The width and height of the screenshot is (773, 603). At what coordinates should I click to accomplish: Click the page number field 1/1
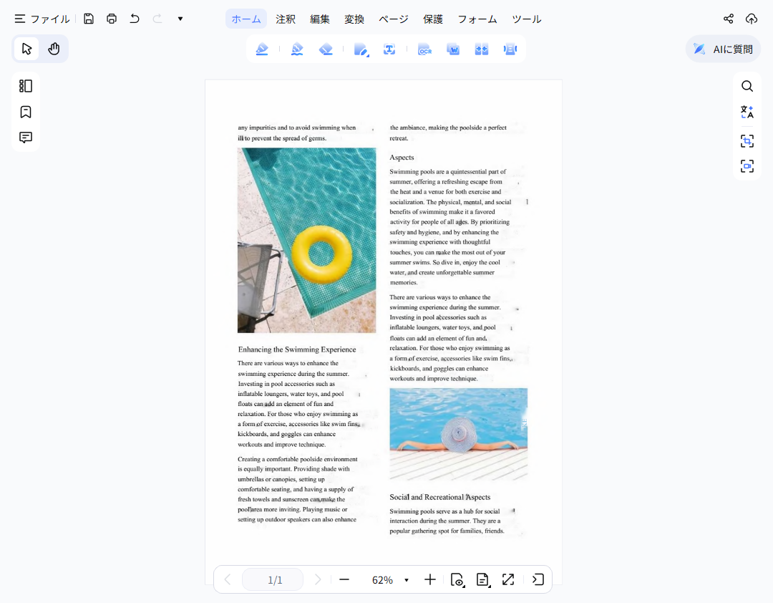(274, 579)
